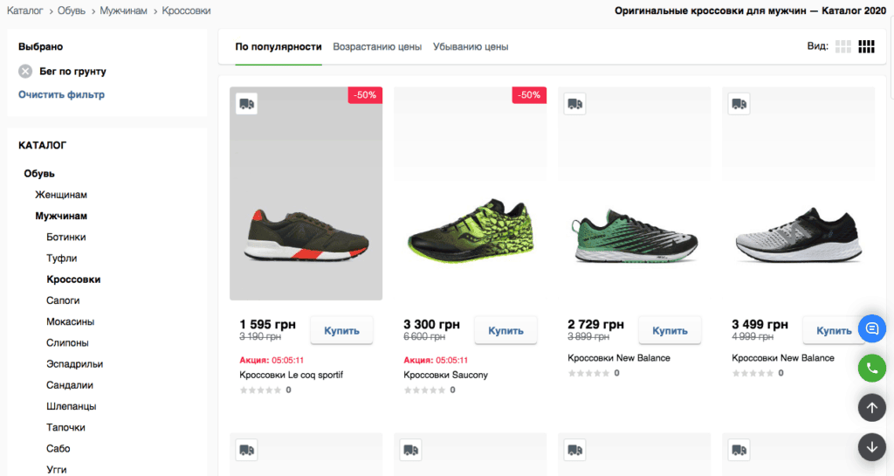Click the scroll-to-top arrow button
The image size is (894, 476).
point(872,408)
